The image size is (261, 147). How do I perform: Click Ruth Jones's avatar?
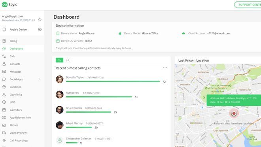[x=60, y=94]
